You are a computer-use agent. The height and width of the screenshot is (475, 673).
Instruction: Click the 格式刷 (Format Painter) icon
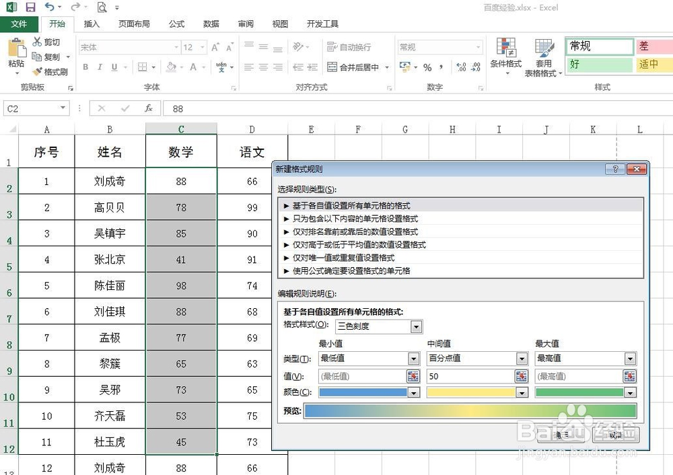tap(50, 72)
